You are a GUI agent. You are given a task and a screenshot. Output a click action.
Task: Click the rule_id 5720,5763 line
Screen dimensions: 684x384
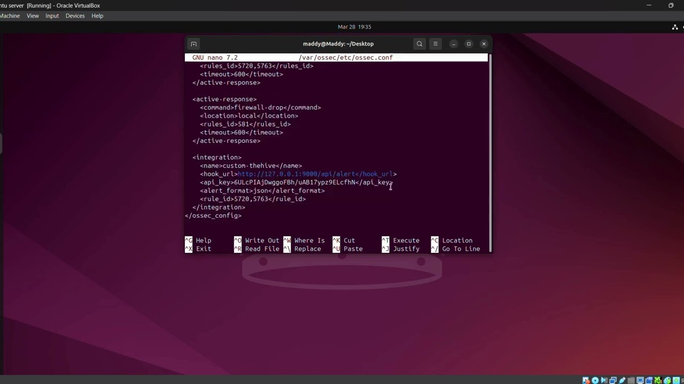[253, 199]
